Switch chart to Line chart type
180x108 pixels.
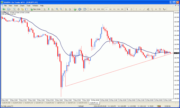(53, 9)
